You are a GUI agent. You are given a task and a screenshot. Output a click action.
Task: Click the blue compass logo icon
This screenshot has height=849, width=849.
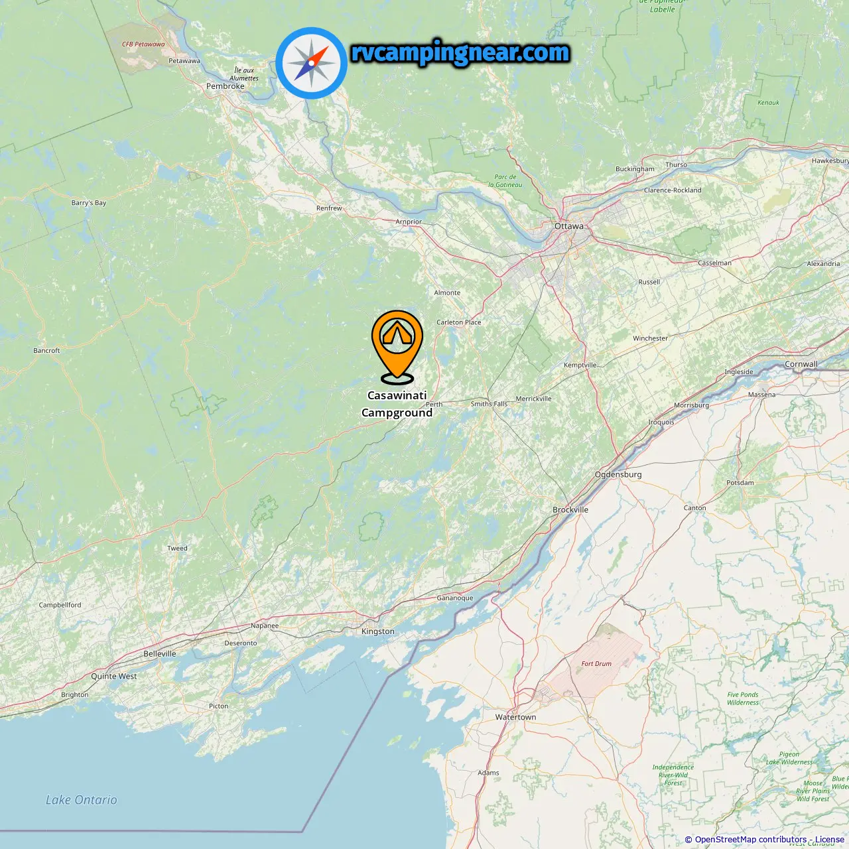coord(311,64)
